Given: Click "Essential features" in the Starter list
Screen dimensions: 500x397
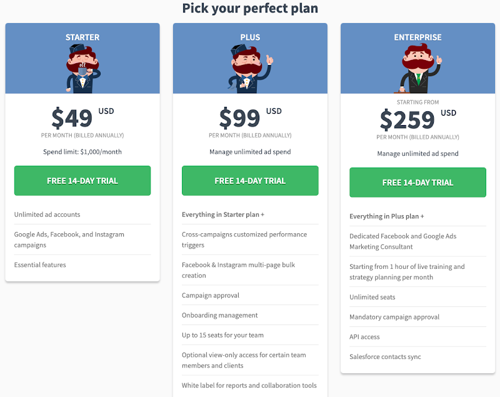Looking at the screenshot, I should 40,264.
